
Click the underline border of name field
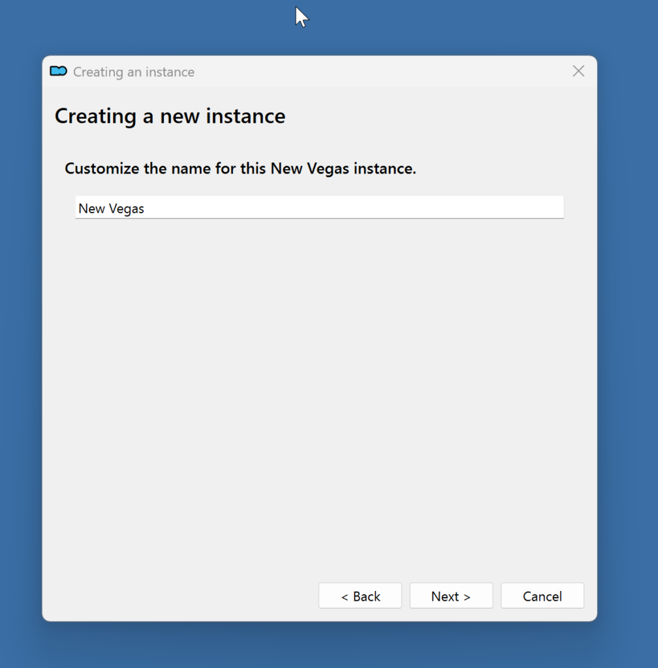pyautogui.click(x=319, y=218)
